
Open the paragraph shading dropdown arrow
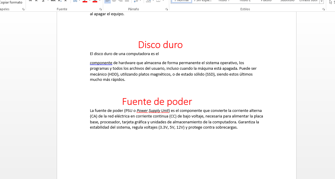click(x=153, y=1)
